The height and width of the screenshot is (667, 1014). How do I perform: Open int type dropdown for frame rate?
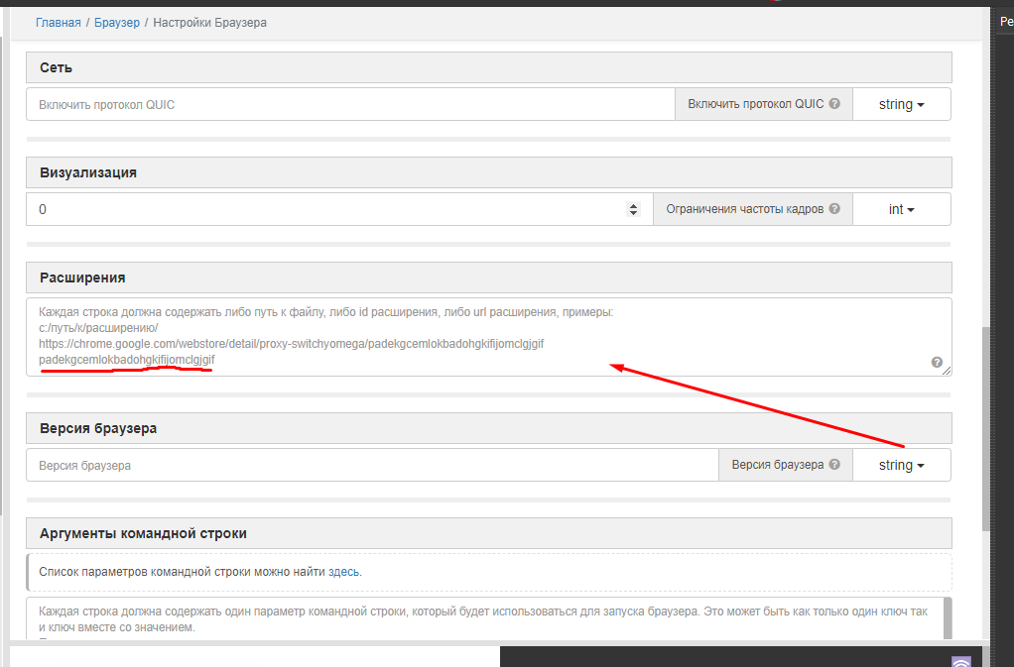tap(901, 209)
